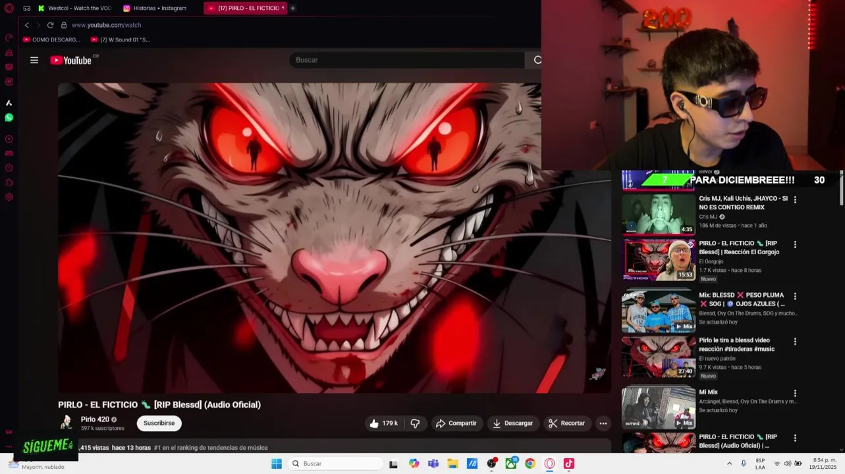Open File Explorer from taskbar
This screenshot has width=845, height=474.
(x=452, y=463)
